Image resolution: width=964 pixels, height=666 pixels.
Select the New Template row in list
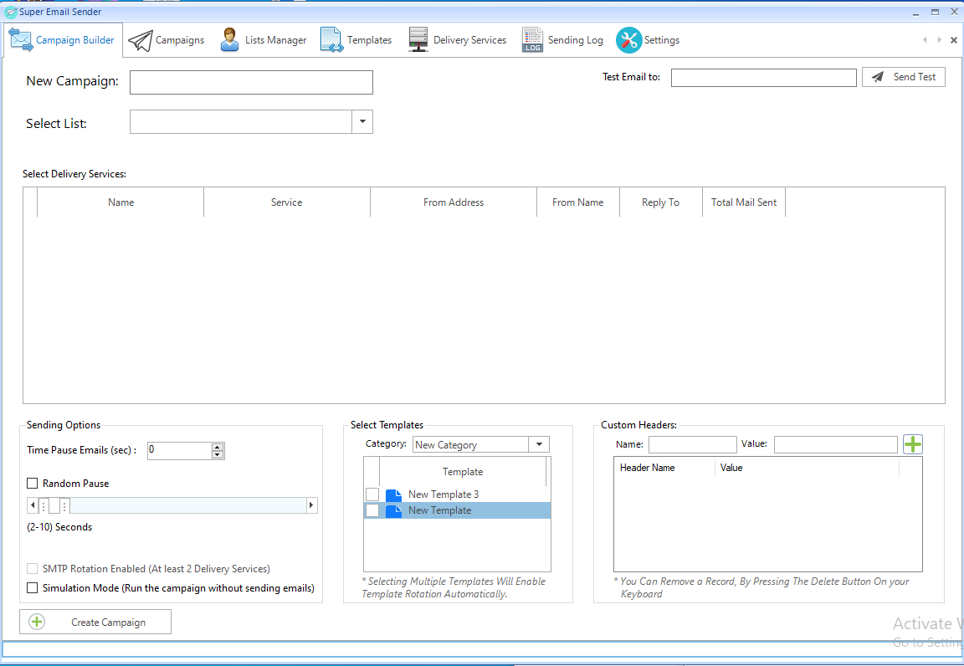[440, 510]
